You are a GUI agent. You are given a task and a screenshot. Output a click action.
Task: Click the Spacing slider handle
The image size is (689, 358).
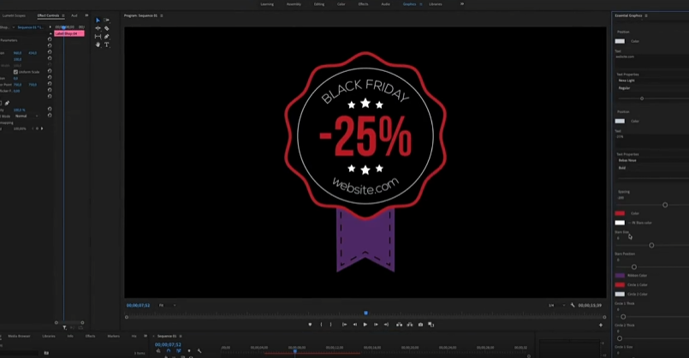click(665, 205)
